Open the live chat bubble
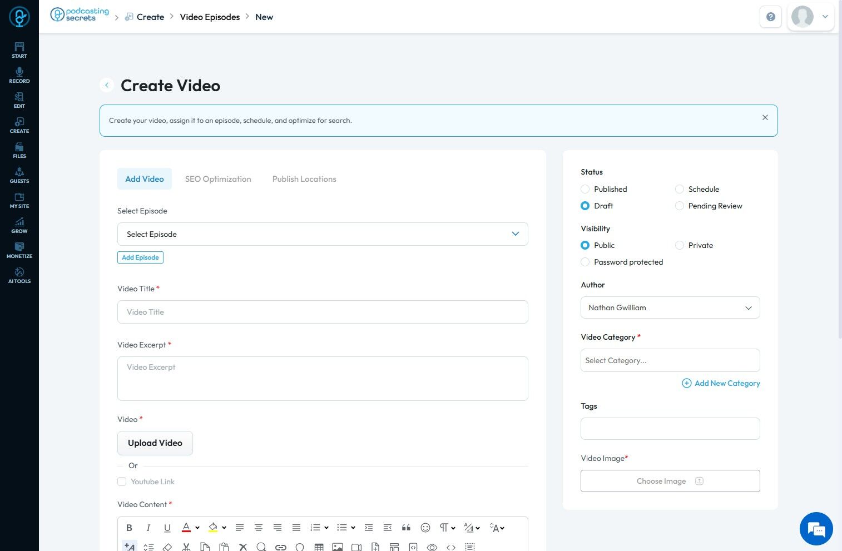Screen dimensions: 842x551 [x=816, y=529]
